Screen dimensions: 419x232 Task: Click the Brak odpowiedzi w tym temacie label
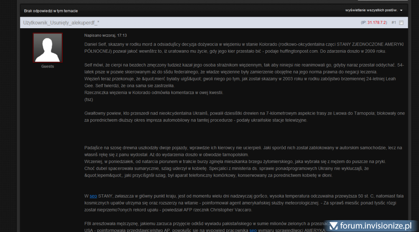click(x=51, y=11)
